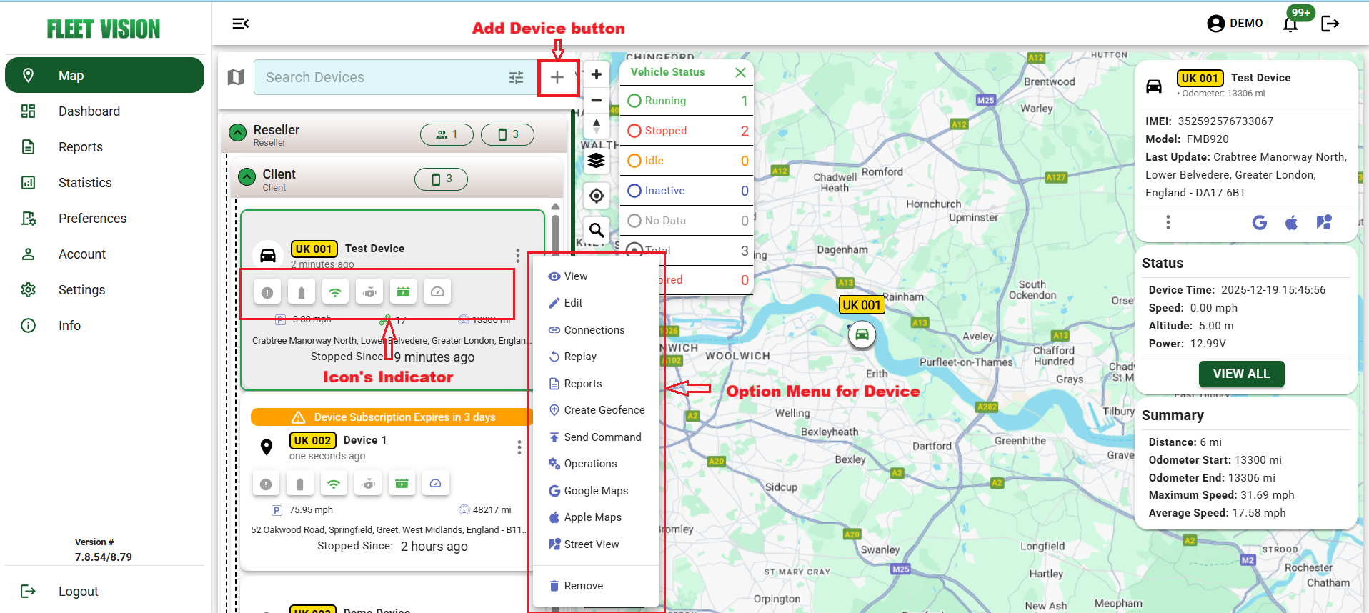Viewport: 1369px width, 613px height.
Task: Click the locate my position icon
Action: (x=597, y=196)
